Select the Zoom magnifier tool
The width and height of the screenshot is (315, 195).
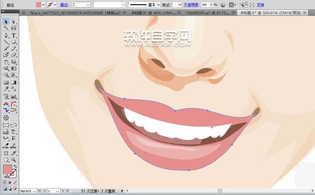(14, 160)
